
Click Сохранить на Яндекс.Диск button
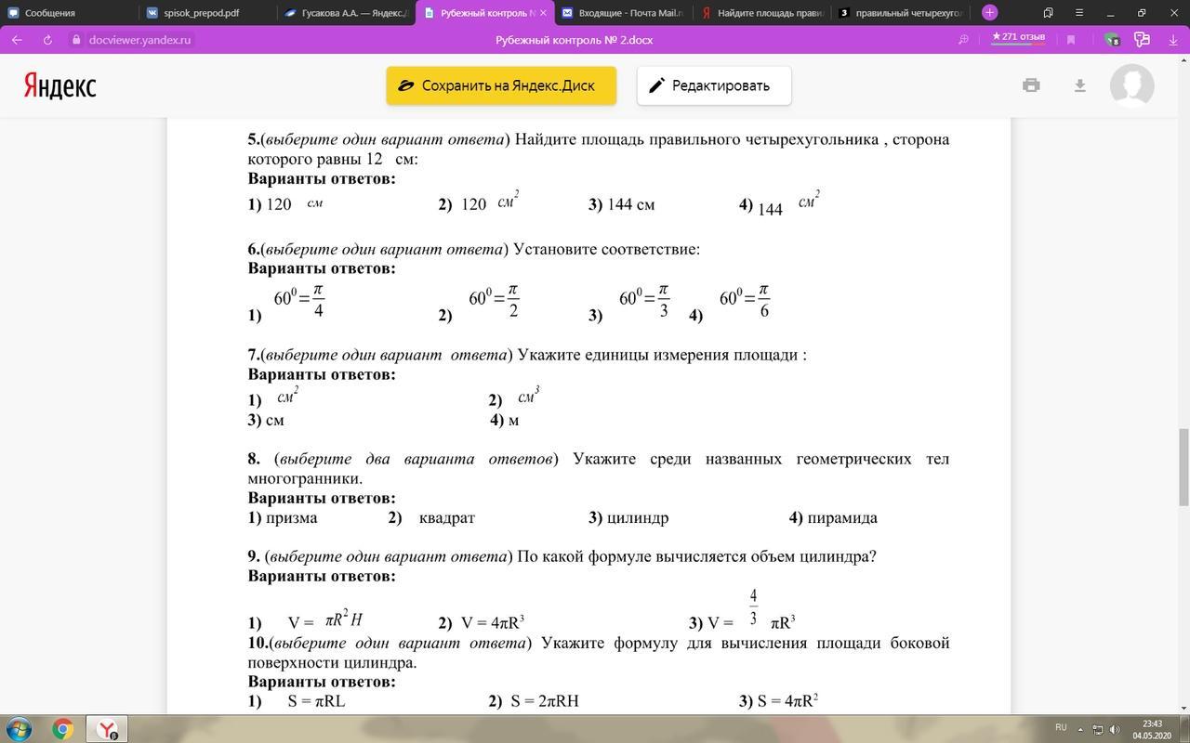501,85
